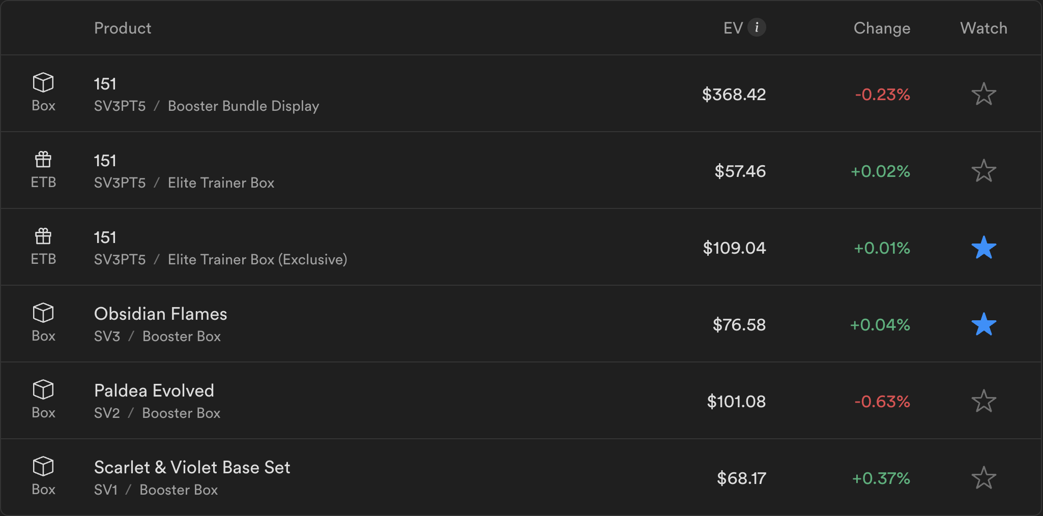Click the $368.42 EV value
The image size is (1043, 516).
[x=734, y=95]
